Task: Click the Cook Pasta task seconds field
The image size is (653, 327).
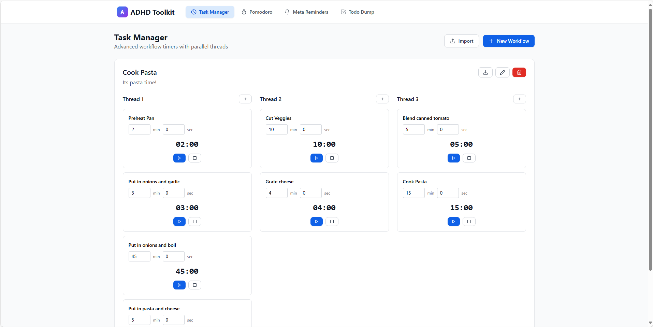Action: point(448,193)
